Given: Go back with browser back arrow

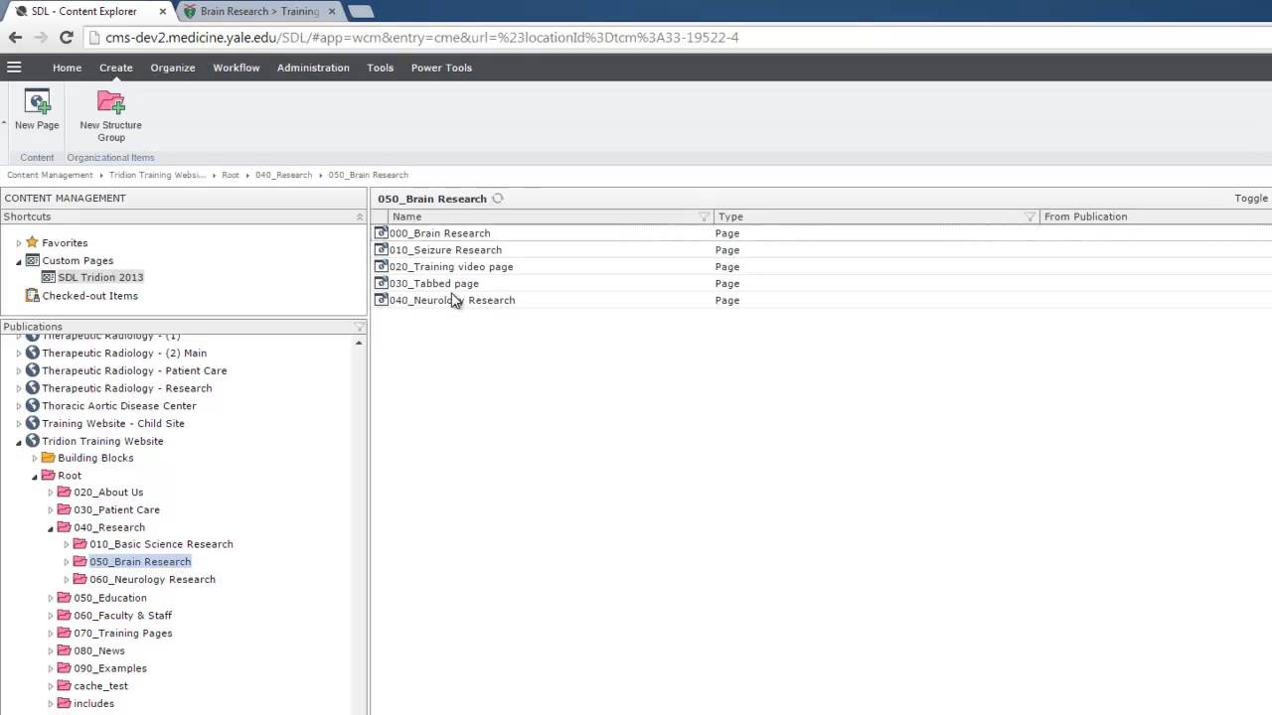Looking at the screenshot, I should [15, 38].
